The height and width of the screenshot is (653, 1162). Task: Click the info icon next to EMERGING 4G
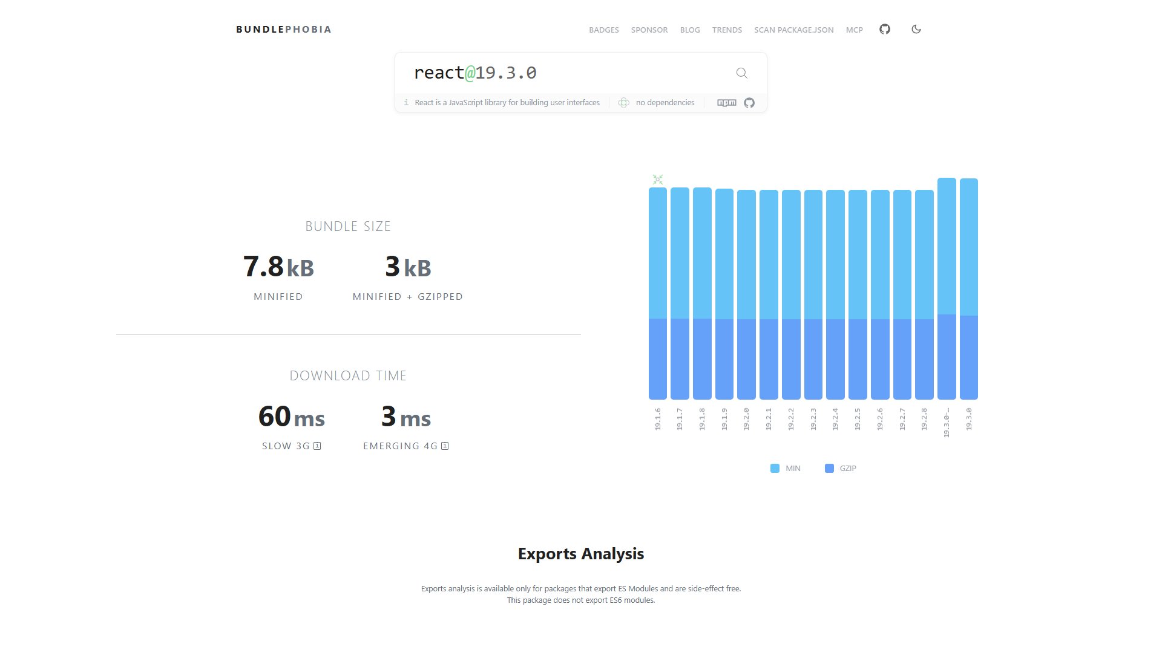click(445, 446)
